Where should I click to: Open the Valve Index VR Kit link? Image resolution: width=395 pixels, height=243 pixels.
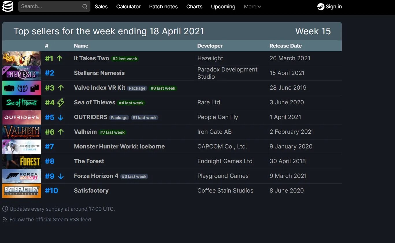99,88
